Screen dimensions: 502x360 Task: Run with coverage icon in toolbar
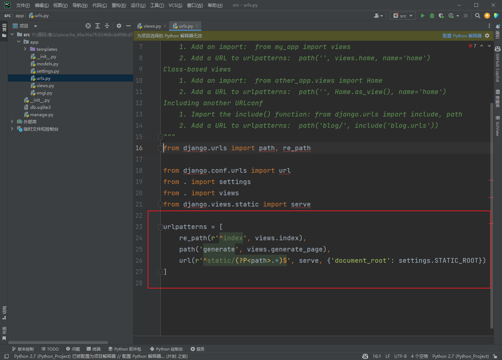tap(441, 16)
